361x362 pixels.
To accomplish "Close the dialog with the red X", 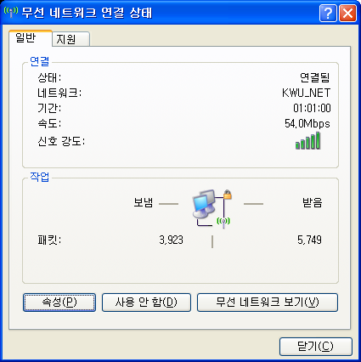I will click(x=347, y=13).
